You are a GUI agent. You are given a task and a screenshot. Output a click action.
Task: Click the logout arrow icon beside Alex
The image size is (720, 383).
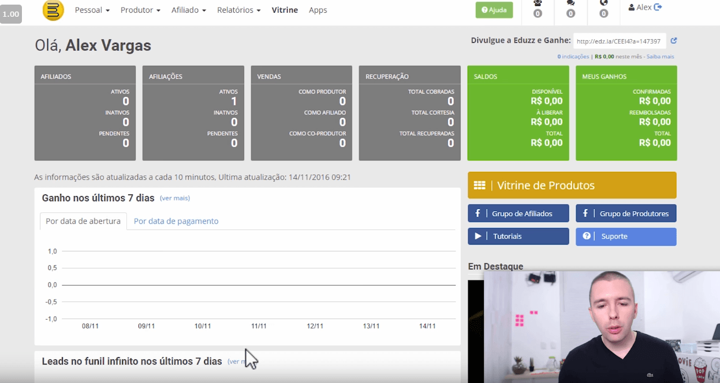coord(658,7)
